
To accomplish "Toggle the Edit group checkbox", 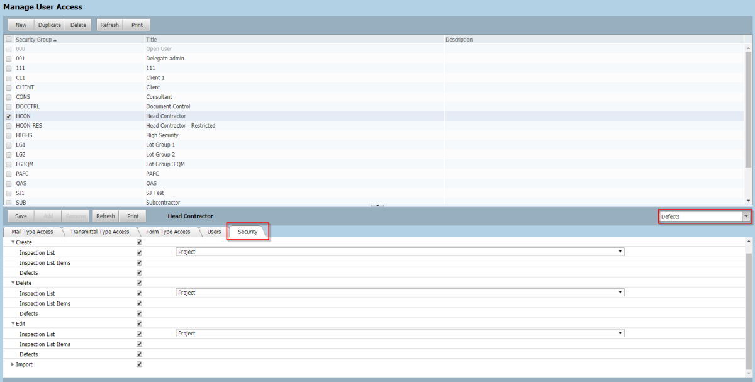I will (x=139, y=323).
